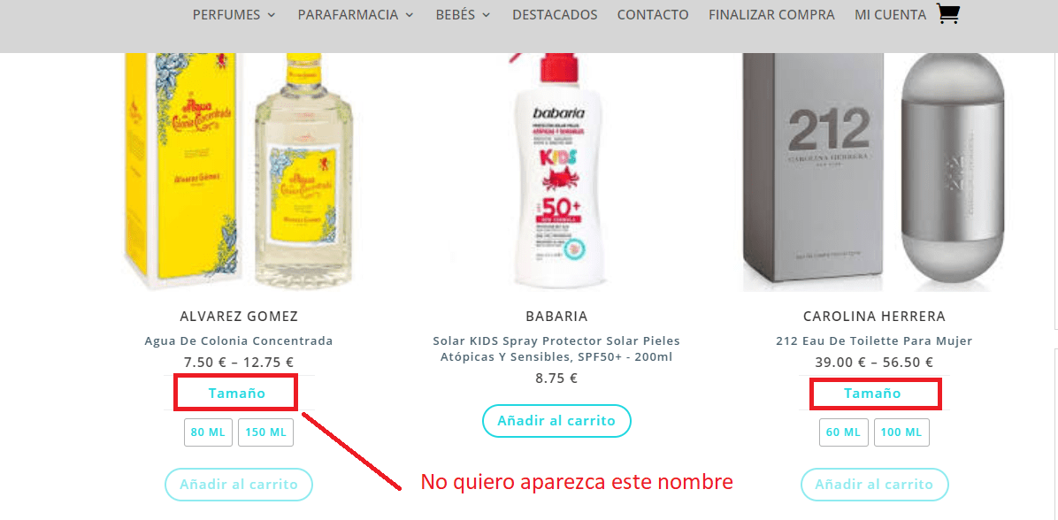This screenshot has height=520, width=1058.
Task: Open the DESTACADOS menu item
Action: coord(555,15)
